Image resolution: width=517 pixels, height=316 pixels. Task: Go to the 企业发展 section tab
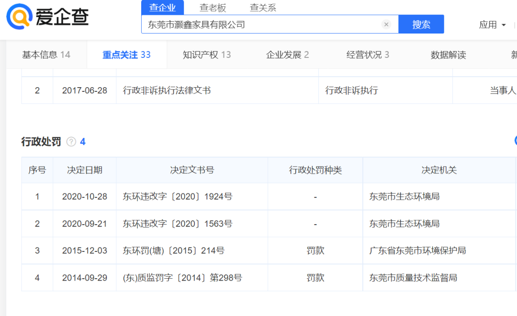coord(287,55)
